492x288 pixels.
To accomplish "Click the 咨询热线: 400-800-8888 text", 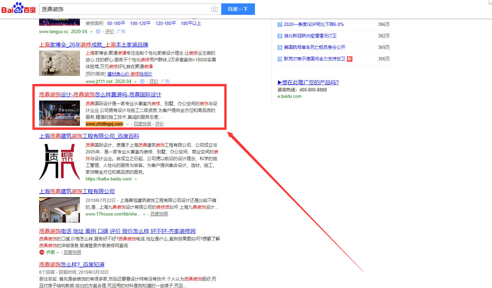I will point(302,90).
